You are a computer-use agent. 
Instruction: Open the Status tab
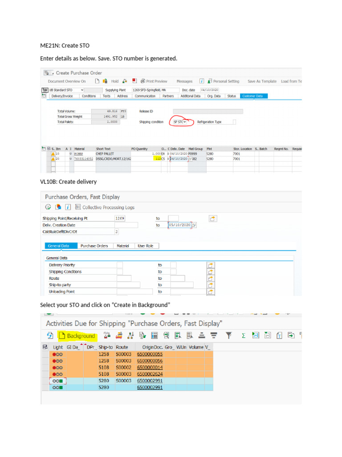pyautogui.click(x=232, y=96)
